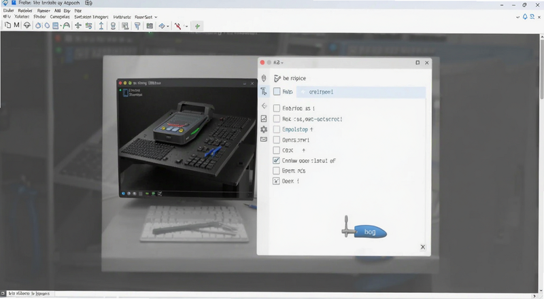Maximize the dialog with its square button
The height and width of the screenshot is (299, 544).
tap(418, 63)
